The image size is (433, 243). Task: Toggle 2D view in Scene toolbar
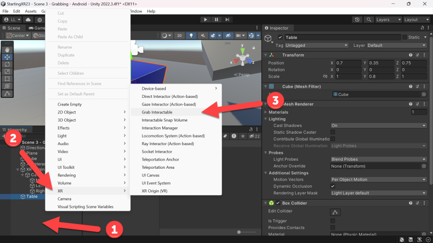tap(179, 35)
